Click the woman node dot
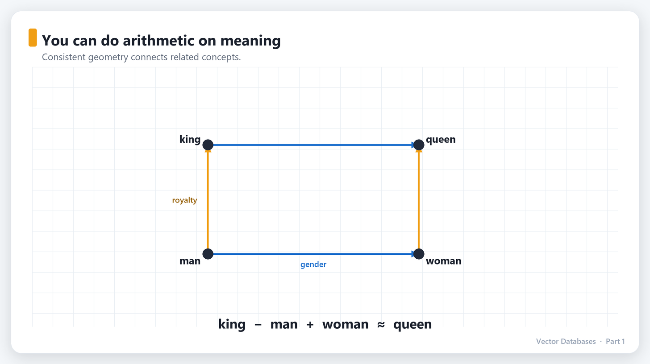 click(x=418, y=254)
